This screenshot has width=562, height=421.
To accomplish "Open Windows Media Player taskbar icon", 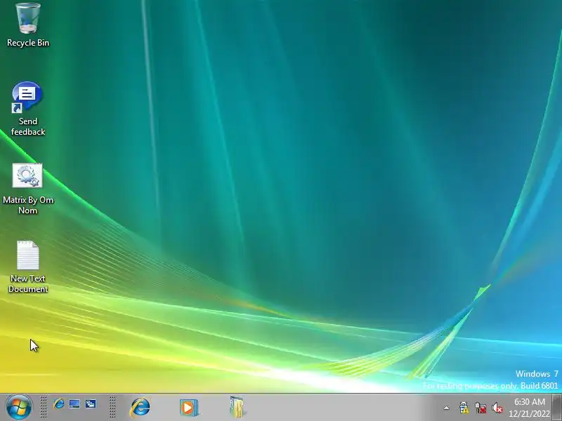I will pos(188,408).
